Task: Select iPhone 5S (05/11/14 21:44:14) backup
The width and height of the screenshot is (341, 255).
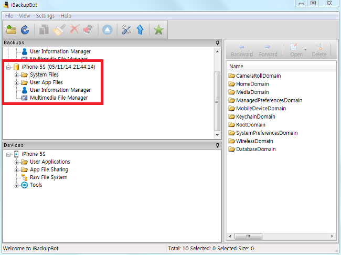Action: click(x=58, y=67)
